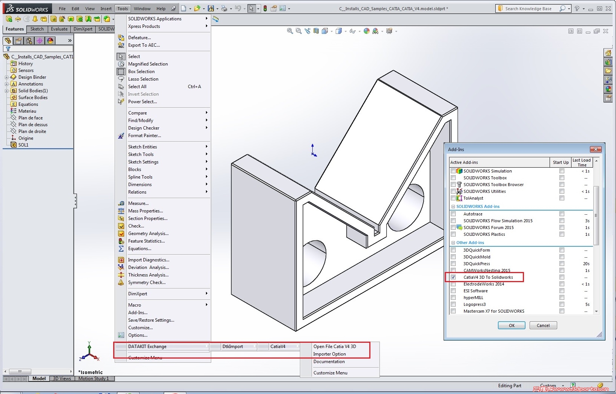The image size is (616, 394).
Task: Open the Hide/Show Items dropdown arrow
Action: [x=359, y=31]
